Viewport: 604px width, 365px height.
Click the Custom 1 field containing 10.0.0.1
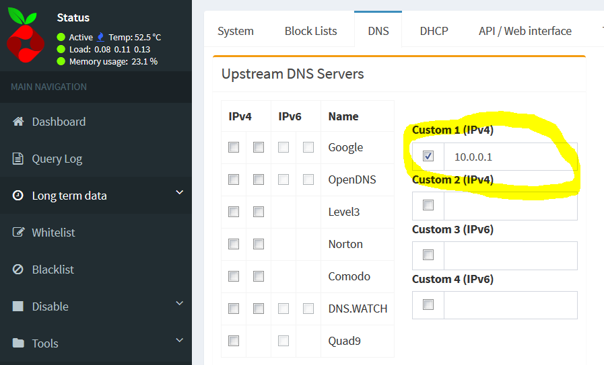tap(510, 157)
